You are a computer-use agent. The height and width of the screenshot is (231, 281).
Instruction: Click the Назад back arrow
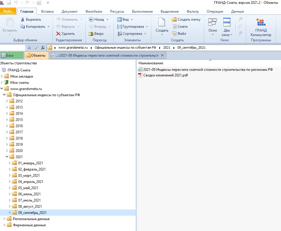[x=91, y=19]
